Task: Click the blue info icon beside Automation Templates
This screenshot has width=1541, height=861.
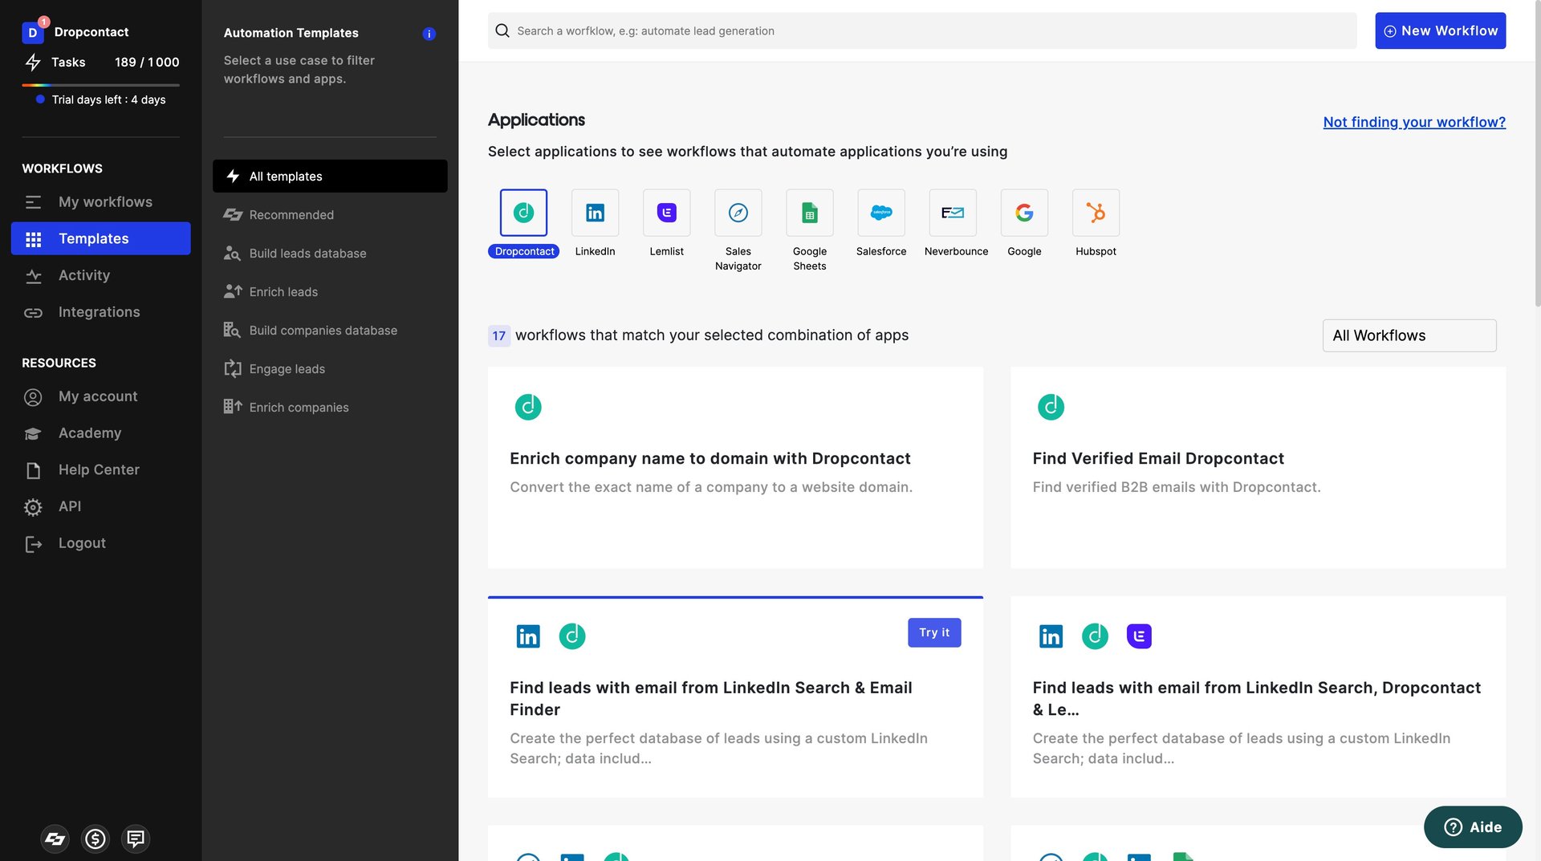Action: [x=429, y=34]
